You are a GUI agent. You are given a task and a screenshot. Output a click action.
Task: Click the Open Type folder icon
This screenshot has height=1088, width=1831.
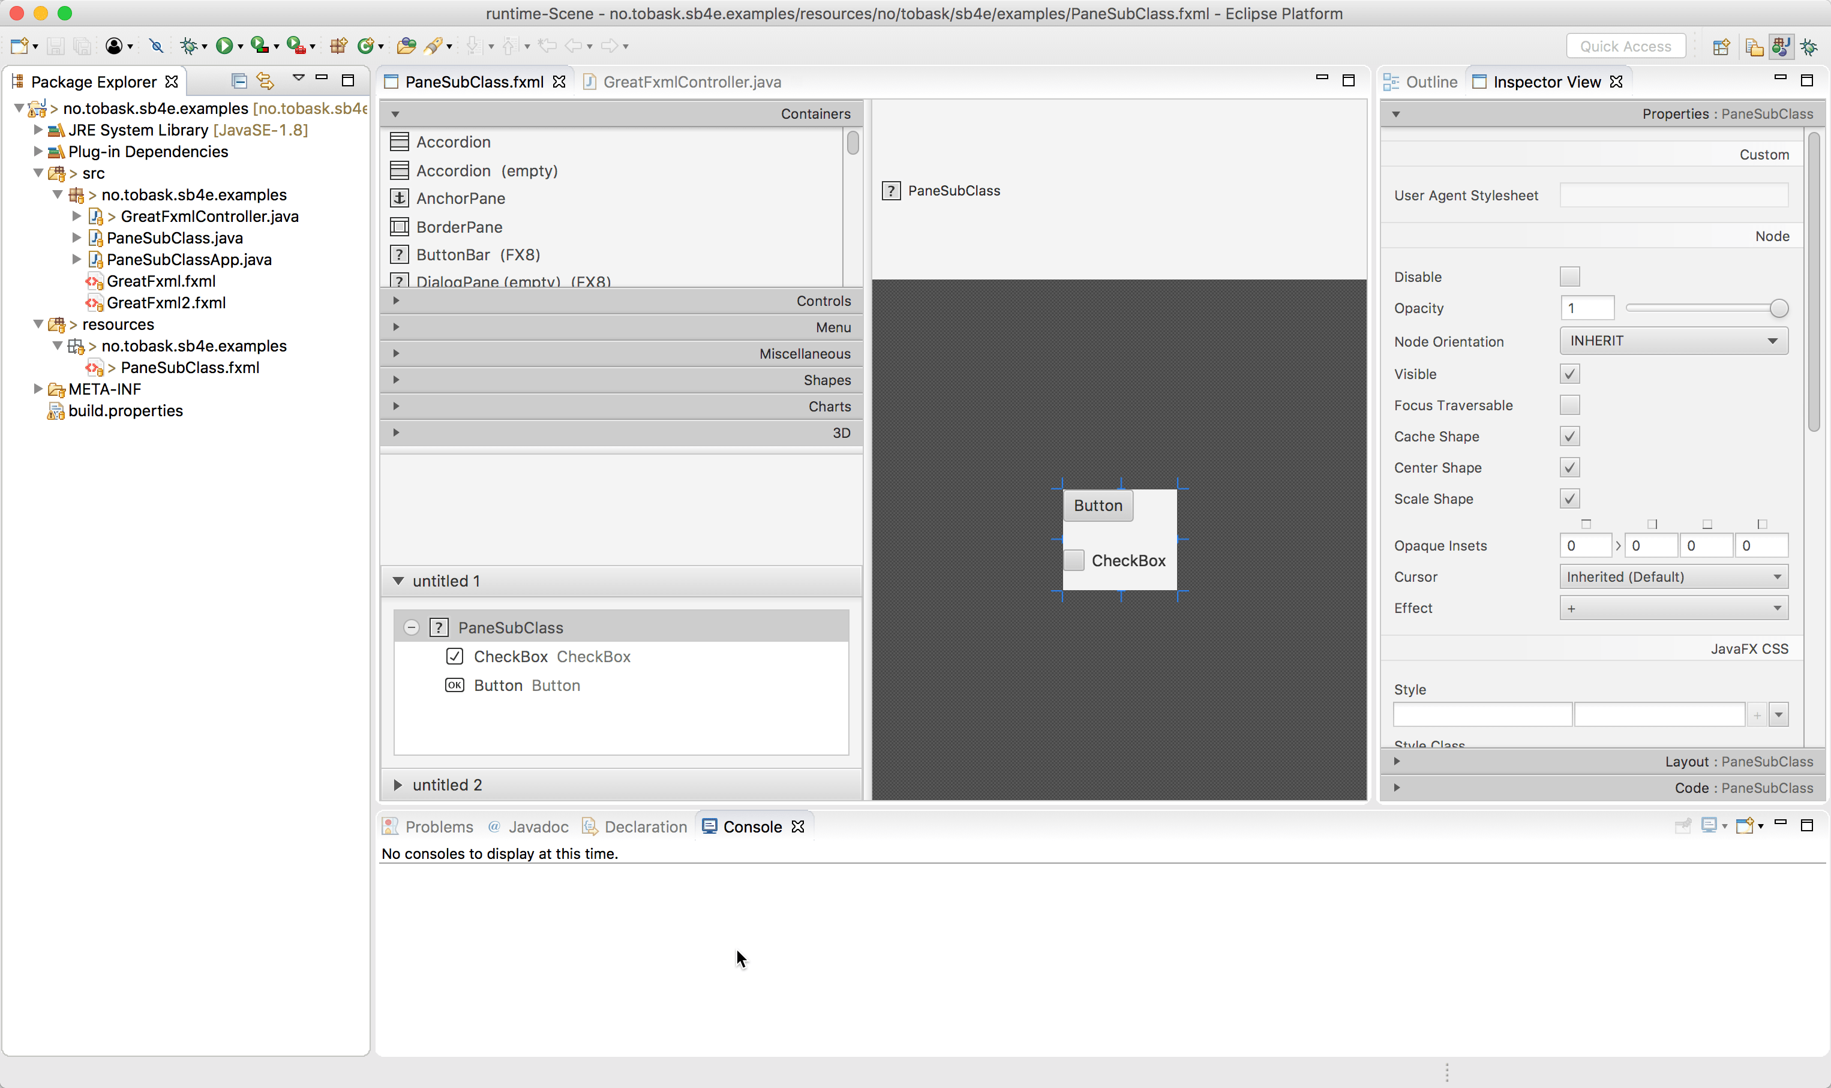point(406,46)
